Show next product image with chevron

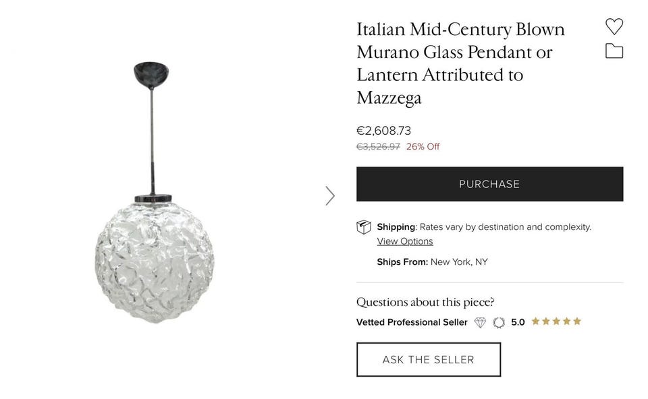point(329,195)
